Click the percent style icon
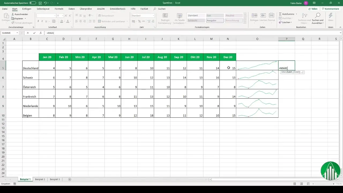 [139, 21]
